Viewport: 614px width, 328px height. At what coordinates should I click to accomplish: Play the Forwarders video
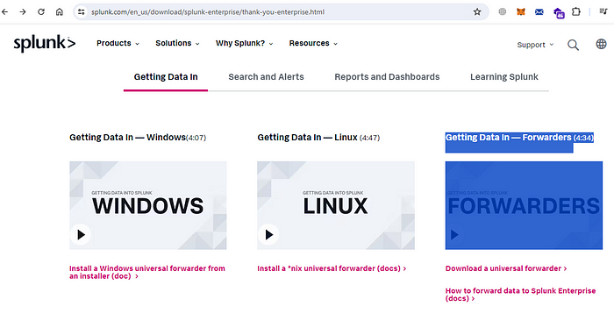pyautogui.click(x=454, y=234)
